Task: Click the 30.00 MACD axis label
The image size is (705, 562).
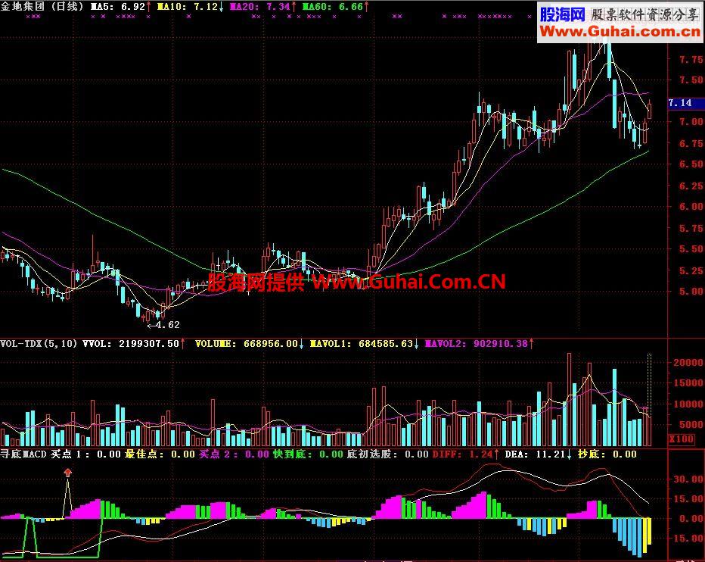Action: pyautogui.click(x=688, y=479)
